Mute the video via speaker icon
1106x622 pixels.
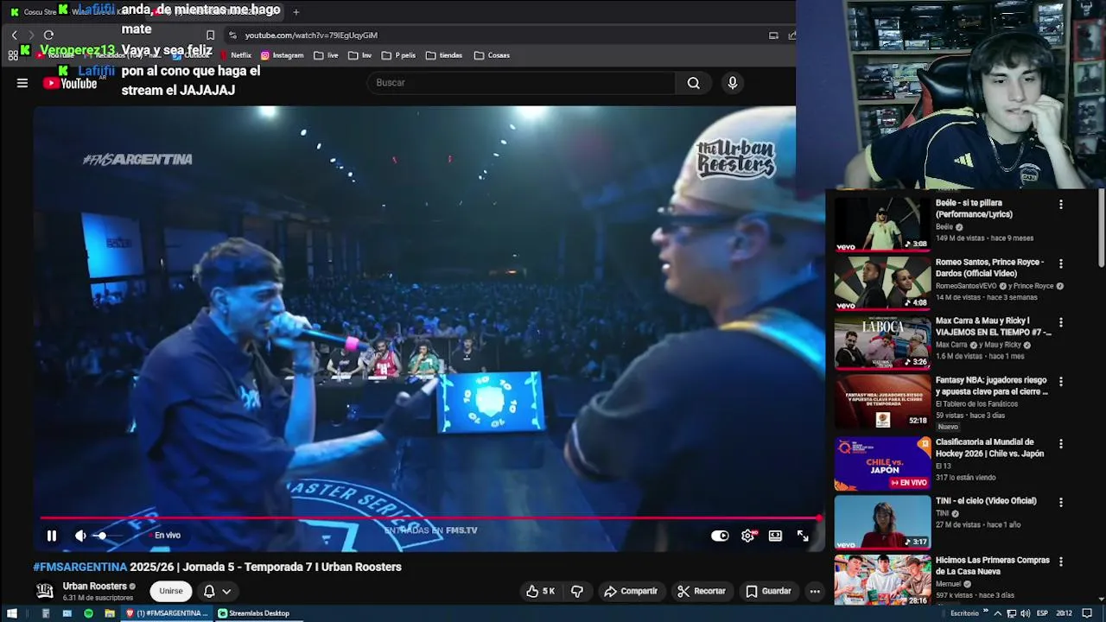[x=80, y=536]
